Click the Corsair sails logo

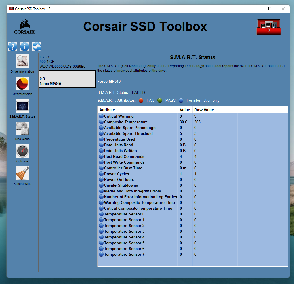point(24,26)
